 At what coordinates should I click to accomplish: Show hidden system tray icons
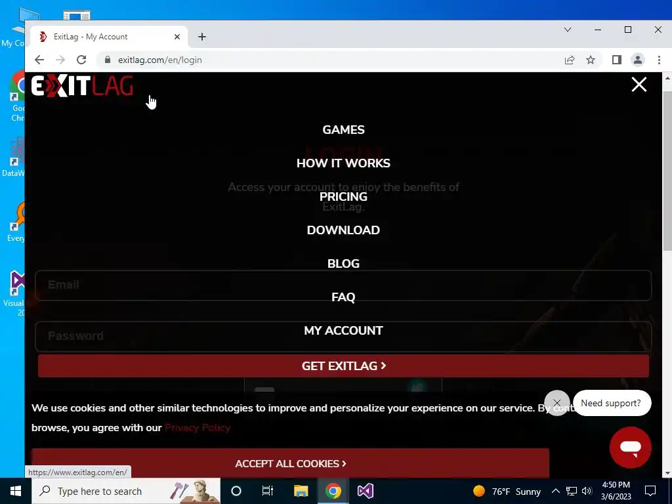pos(555,491)
